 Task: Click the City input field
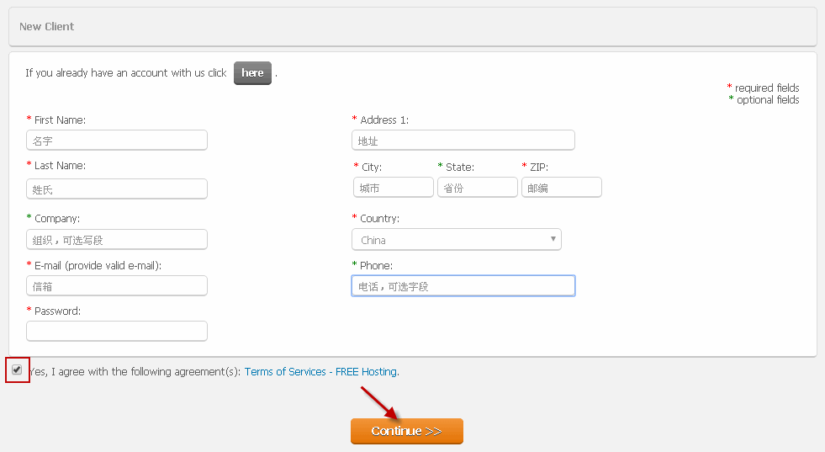394,188
